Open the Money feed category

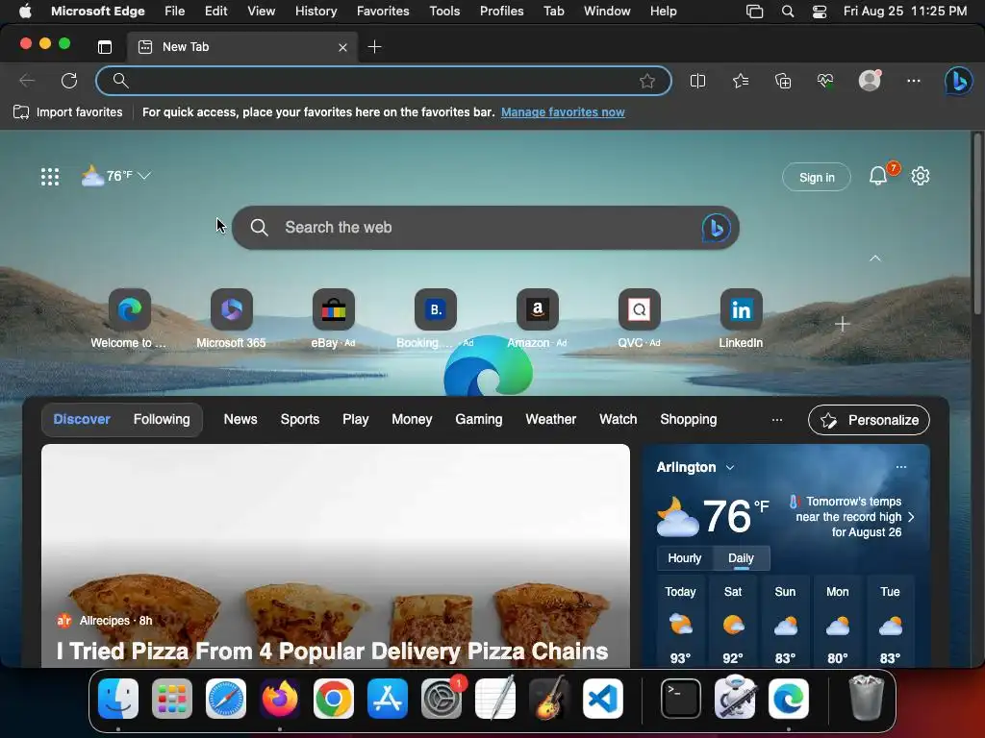click(x=412, y=419)
